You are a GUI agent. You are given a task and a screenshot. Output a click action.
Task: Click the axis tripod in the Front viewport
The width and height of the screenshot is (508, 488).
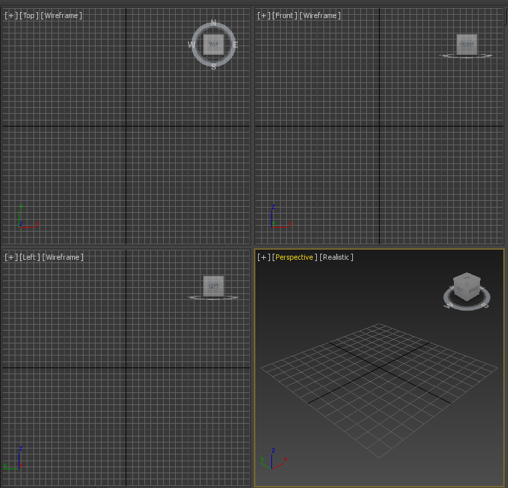(x=281, y=216)
